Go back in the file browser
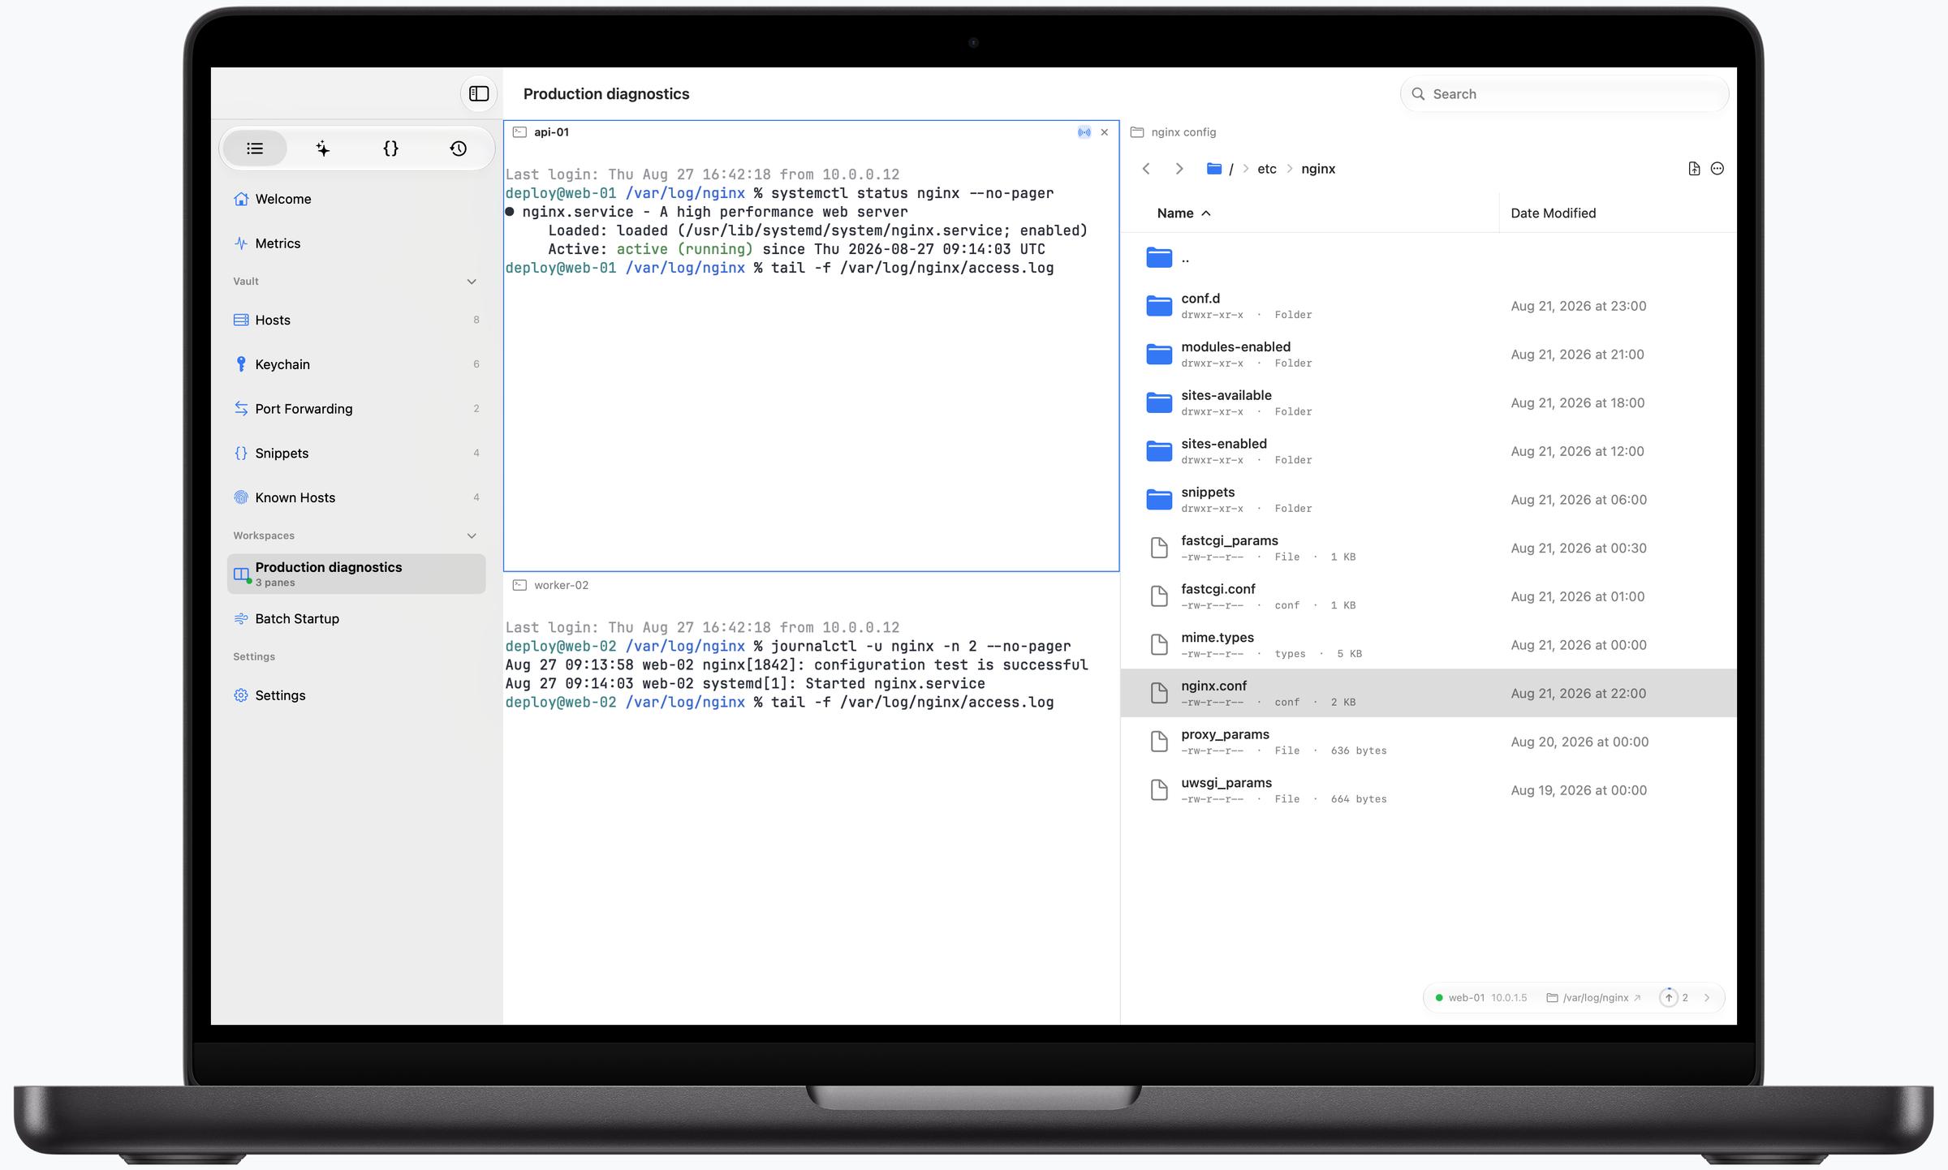 1146,169
